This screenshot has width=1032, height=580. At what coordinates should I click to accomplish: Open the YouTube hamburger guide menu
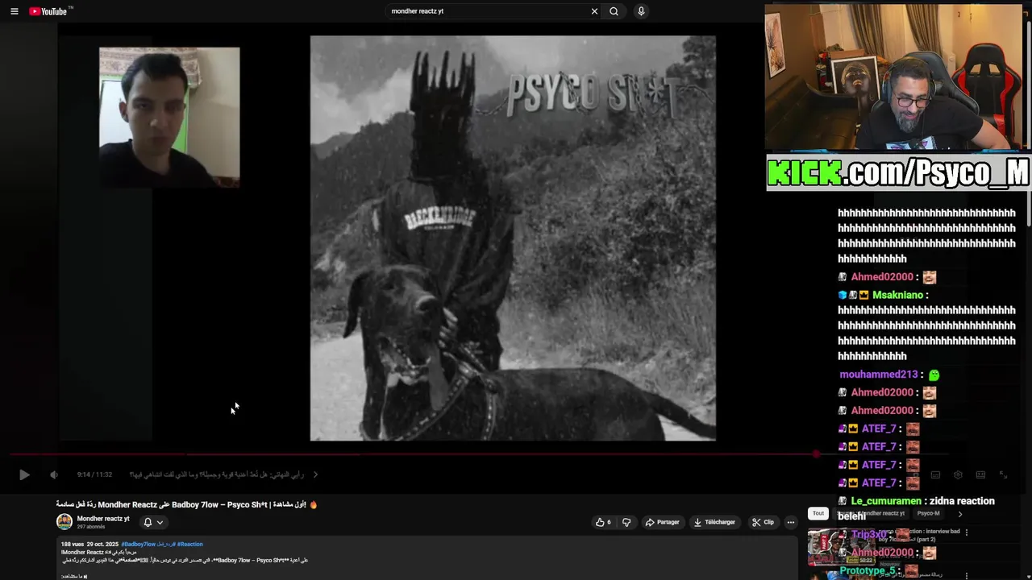(14, 11)
